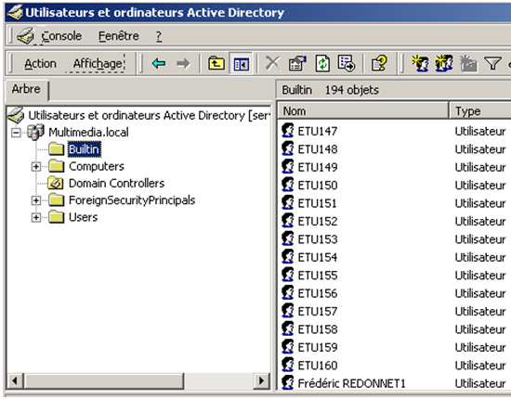Select Multimedia.local in the tree

(88, 132)
